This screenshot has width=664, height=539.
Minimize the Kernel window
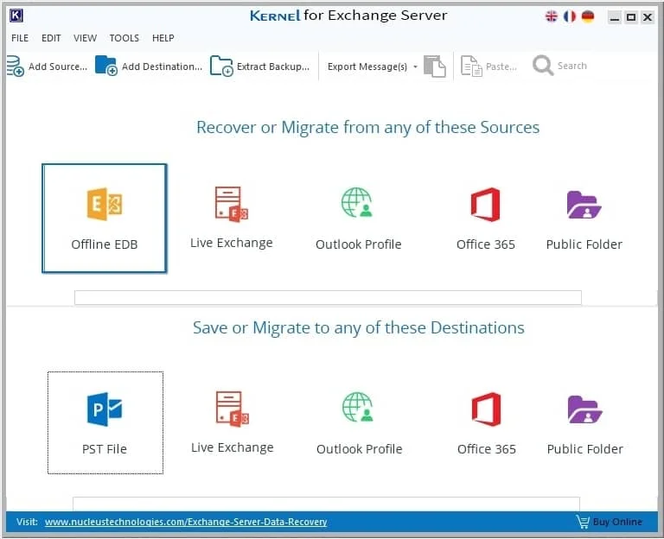pos(615,17)
